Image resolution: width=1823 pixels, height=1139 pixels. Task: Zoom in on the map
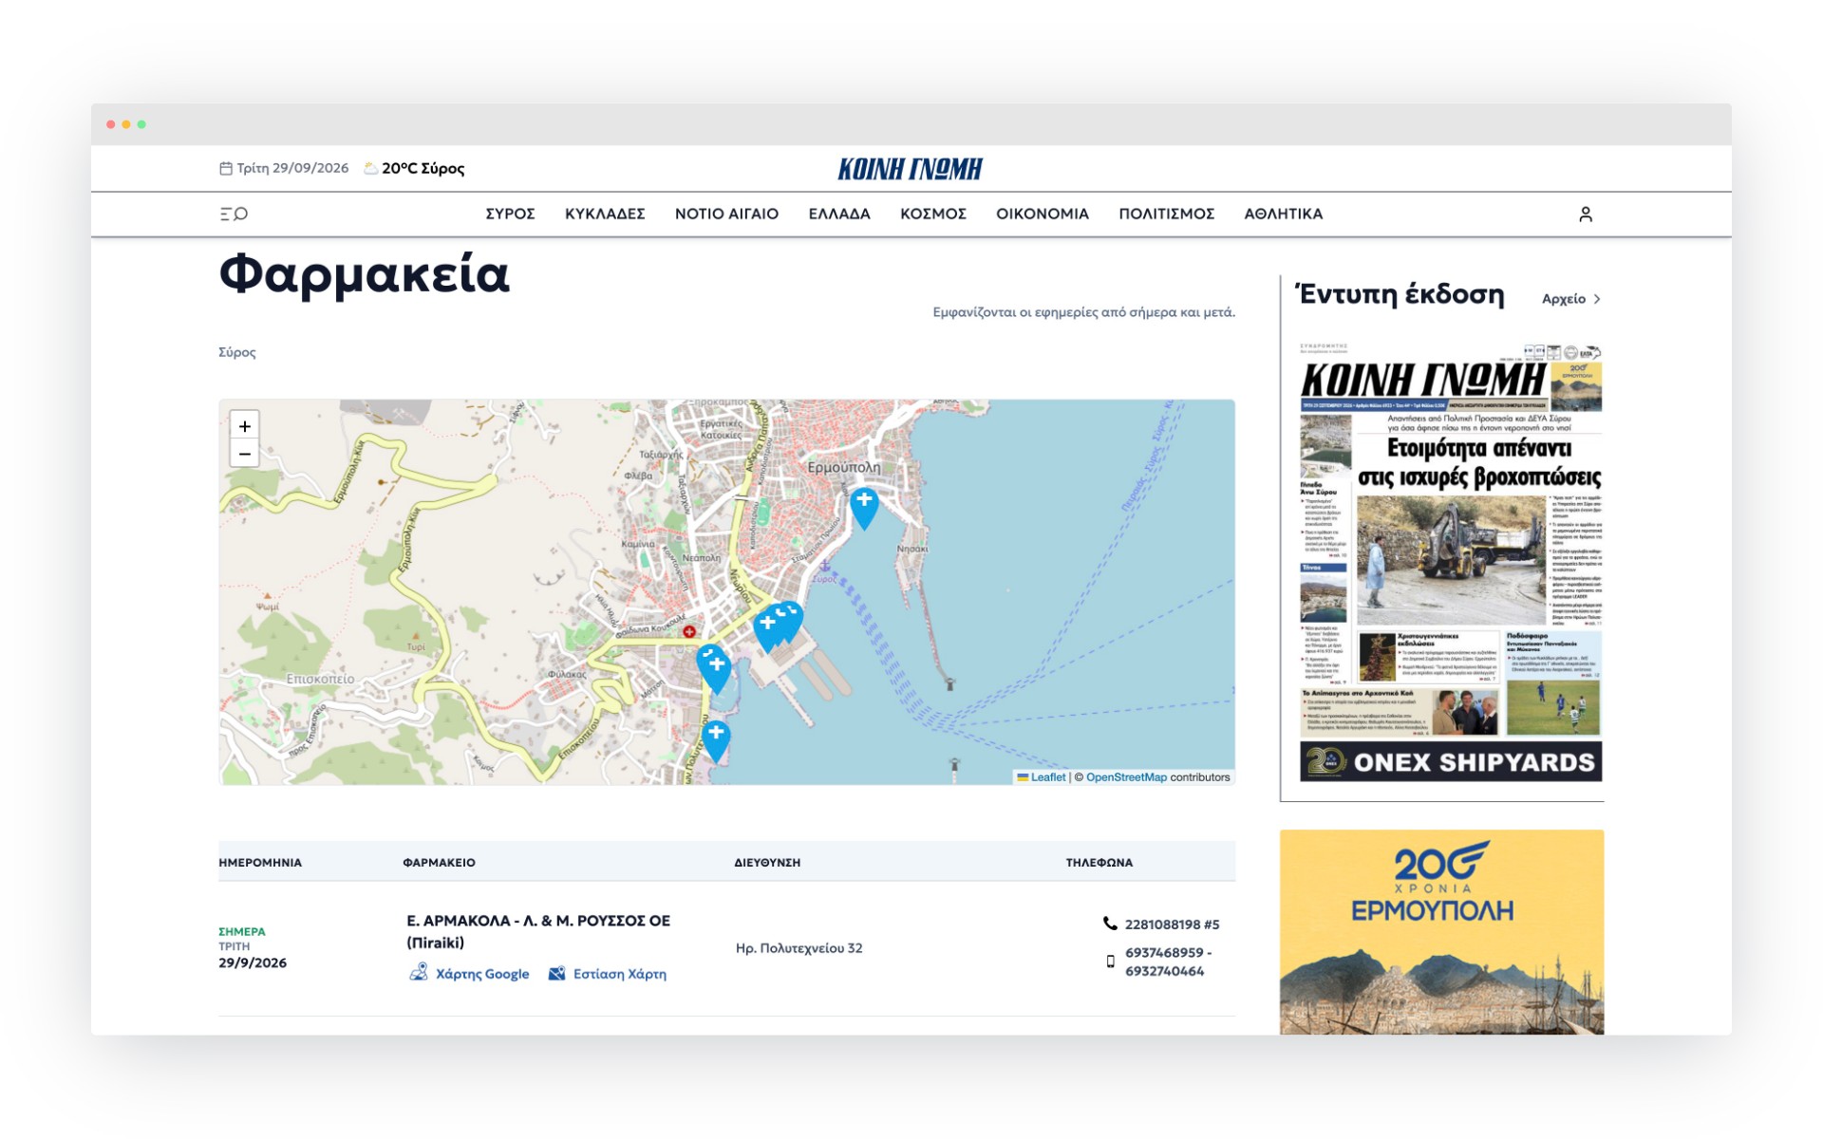point(244,426)
